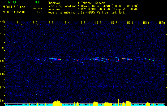Viewport: 167px width, 106px height.
Task: Select the file name 2508141510.png
Action: point(14,7)
